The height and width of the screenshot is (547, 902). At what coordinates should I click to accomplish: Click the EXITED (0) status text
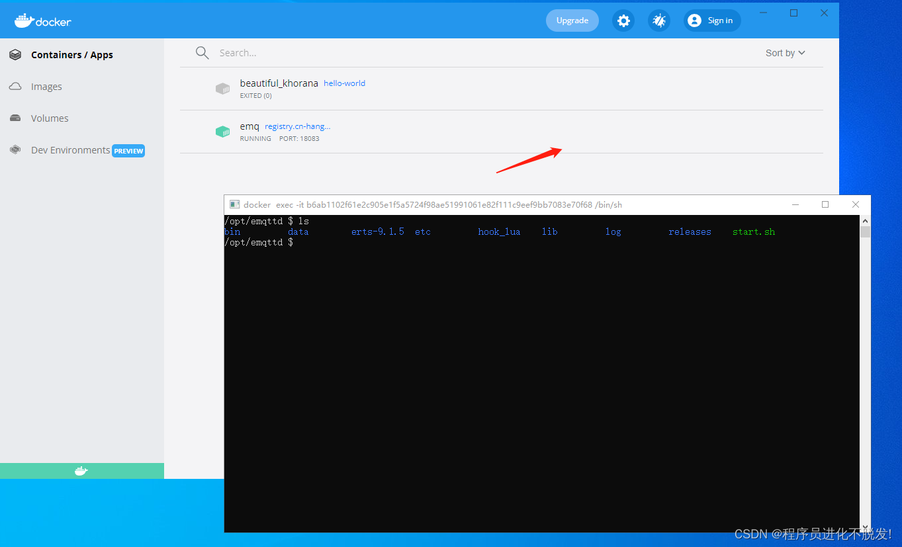pyautogui.click(x=255, y=96)
